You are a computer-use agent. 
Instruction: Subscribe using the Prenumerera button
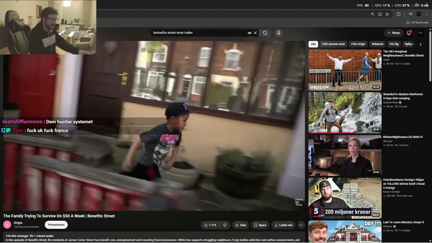tap(56, 225)
